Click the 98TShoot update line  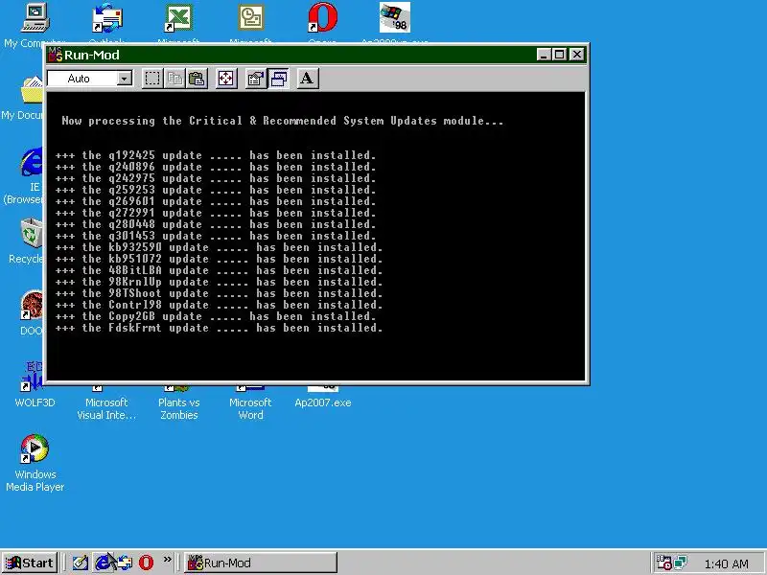pyautogui.click(x=220, y=293)
